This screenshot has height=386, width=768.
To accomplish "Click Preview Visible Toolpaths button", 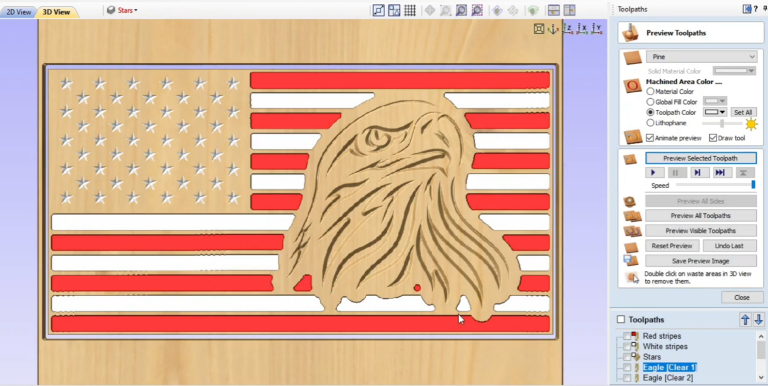I will tap(700, 231).
